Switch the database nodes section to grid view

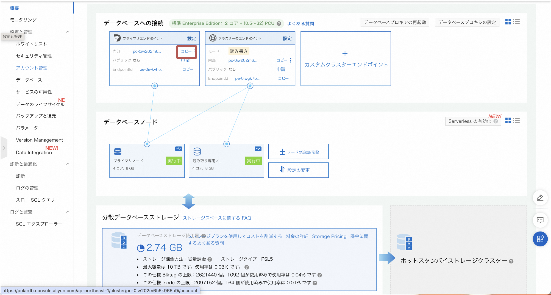click(x=508, y=121)
